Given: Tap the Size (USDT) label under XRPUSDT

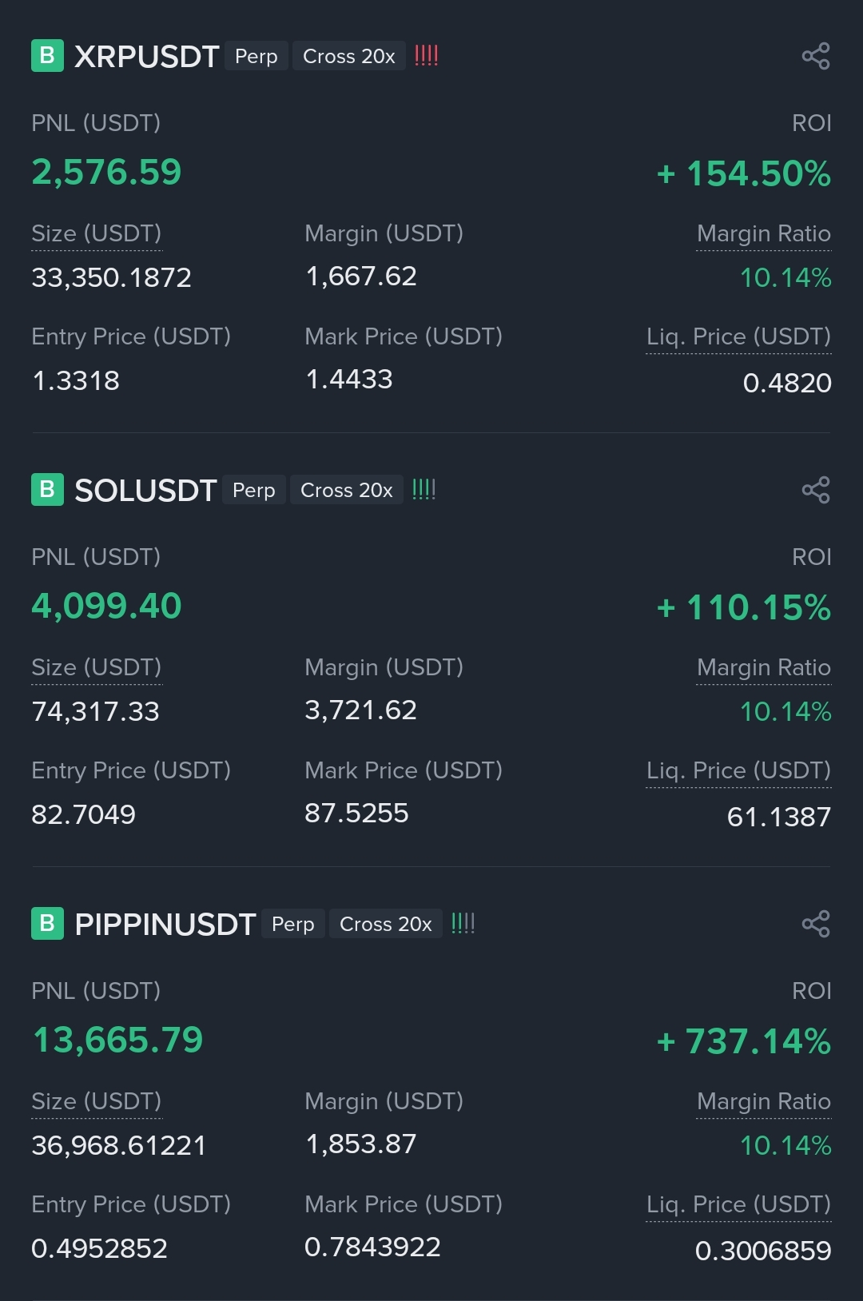Looking at the screenshot, I should tap(97, 233).
